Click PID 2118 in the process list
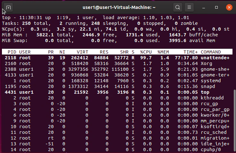Image resolution: width=236 pixels, height=153 pixels. [10, 58]
